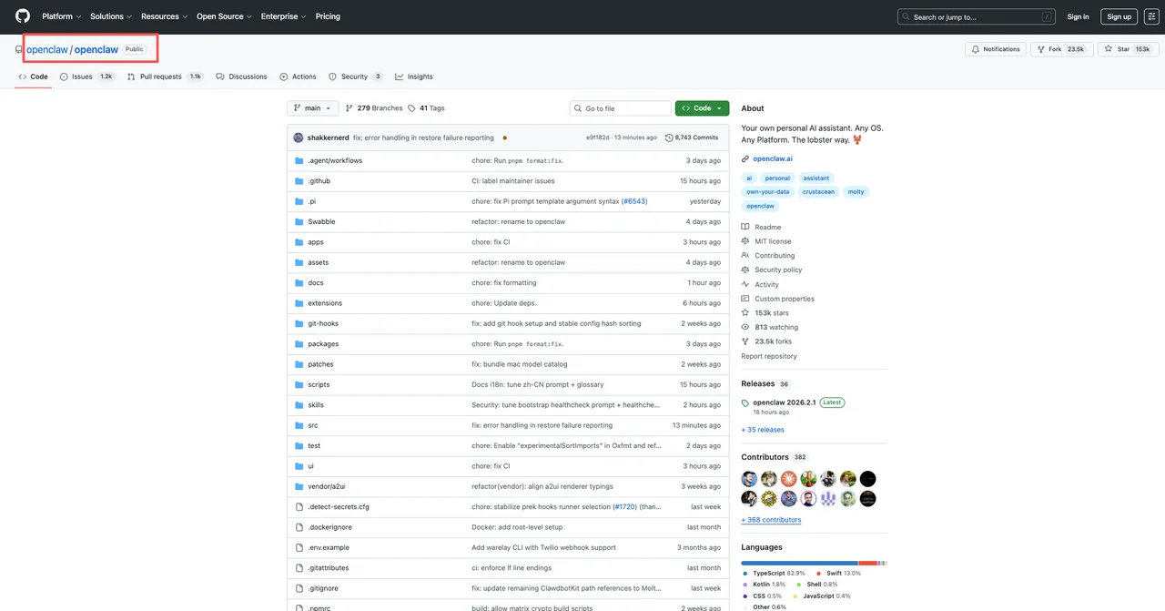
Task: Click the Sign up button
Action: pos(1119,16)
